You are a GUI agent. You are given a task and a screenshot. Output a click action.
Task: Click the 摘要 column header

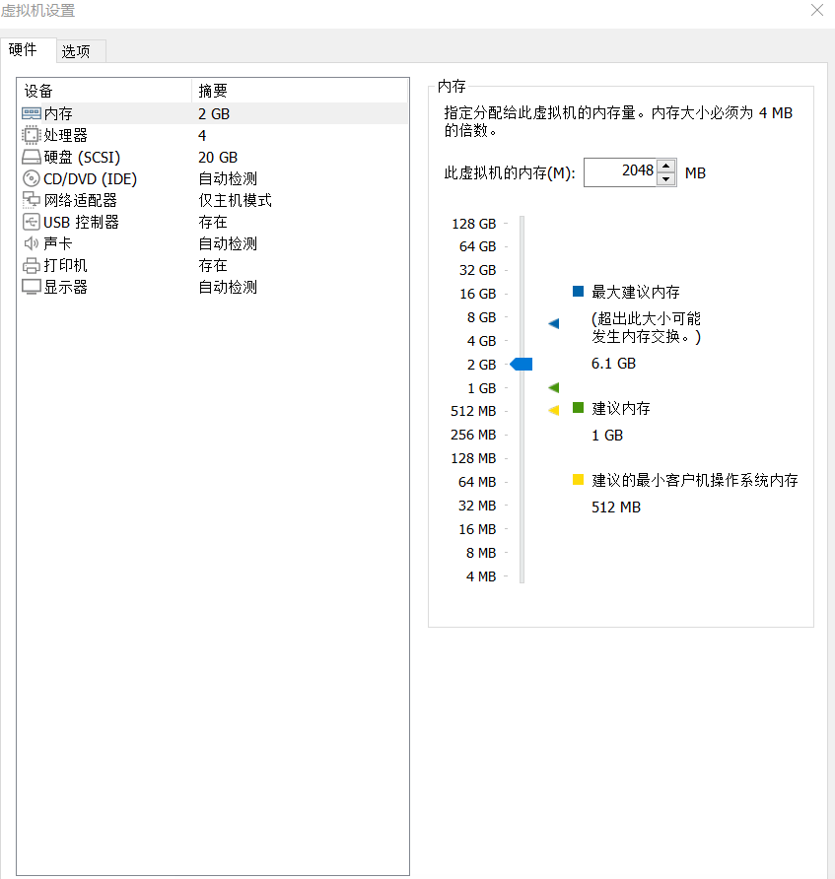point(300,91)
